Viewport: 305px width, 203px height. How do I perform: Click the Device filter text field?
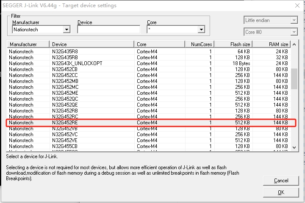coord(108,30)
